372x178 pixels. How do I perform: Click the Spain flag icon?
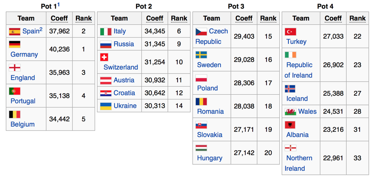tap(14, 31)
